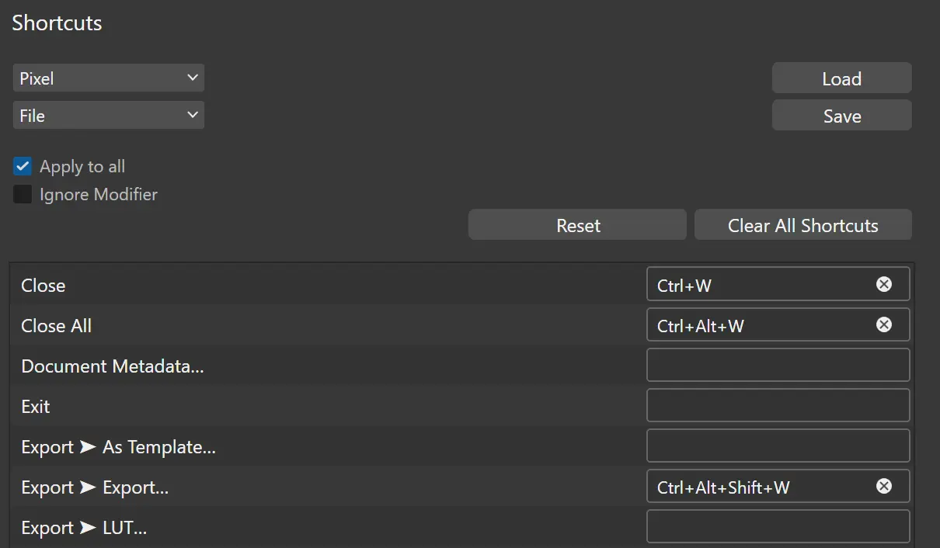940x548 pixels.
Task: Open the Pixel persona dropdown
Action: pyautogui.click(x=109, y=78)
